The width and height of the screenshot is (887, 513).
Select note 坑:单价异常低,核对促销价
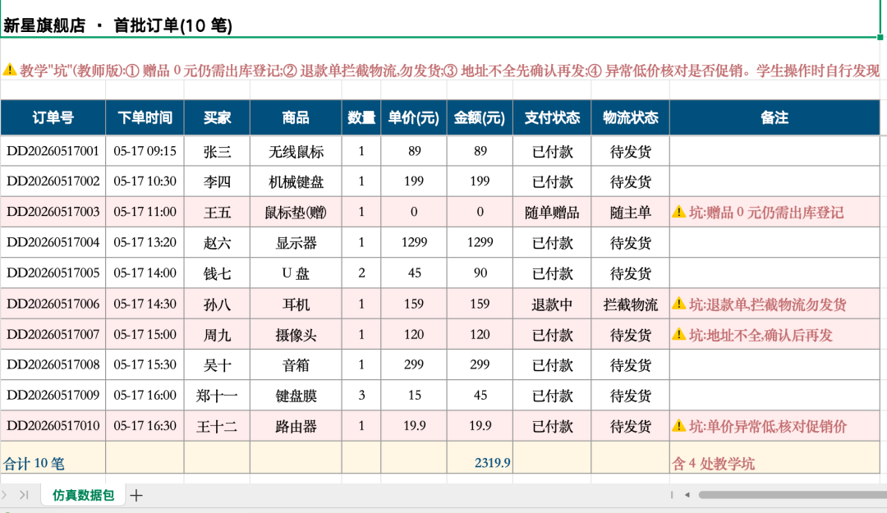pos(774,425)
